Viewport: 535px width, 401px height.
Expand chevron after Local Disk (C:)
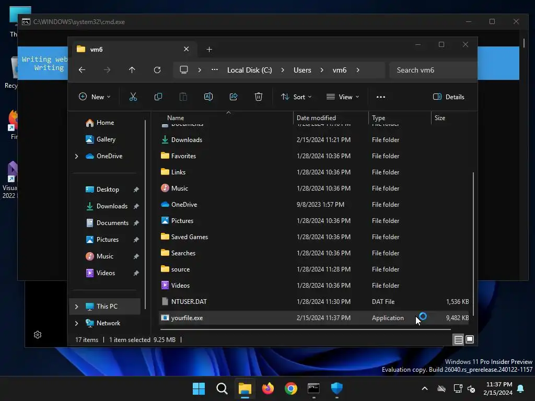tap(283, 70)
